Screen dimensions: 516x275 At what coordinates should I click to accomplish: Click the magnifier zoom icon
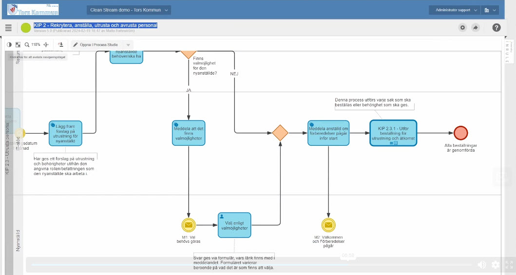(27, 44)
